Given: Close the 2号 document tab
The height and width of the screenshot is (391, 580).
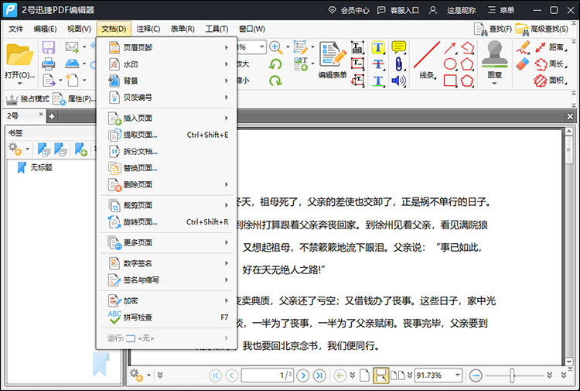Looking at the screenshot, I should click(x=41, y=114).
